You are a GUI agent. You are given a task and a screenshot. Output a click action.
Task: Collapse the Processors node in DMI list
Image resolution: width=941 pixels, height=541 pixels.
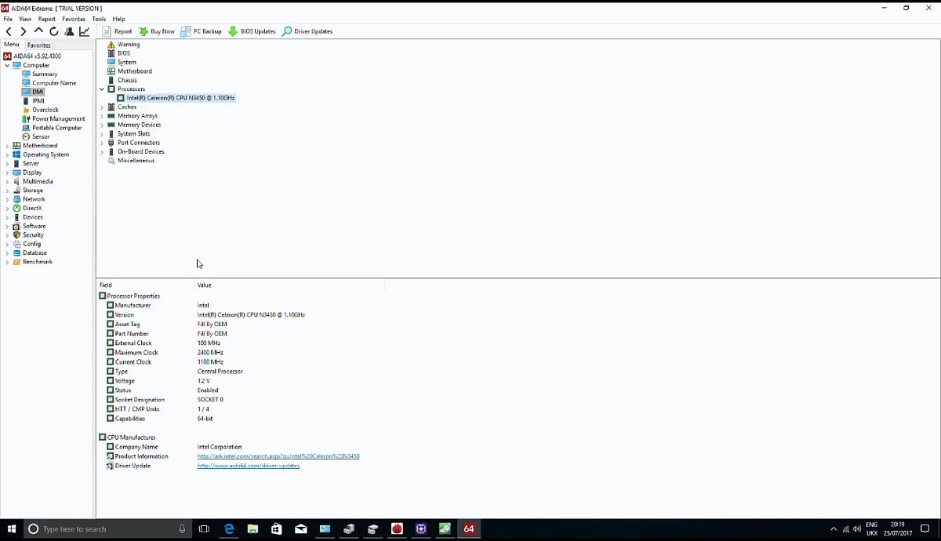click(102, 89)
